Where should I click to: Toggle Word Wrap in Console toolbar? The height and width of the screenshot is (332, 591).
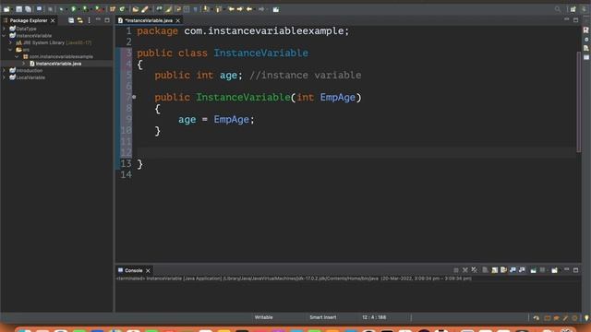(x=503, y=270)
